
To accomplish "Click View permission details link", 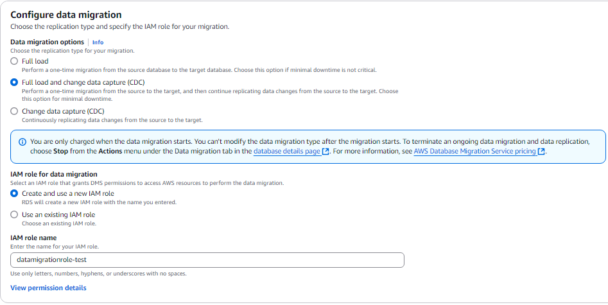I will pyautogui.click(x=48, y=288).
